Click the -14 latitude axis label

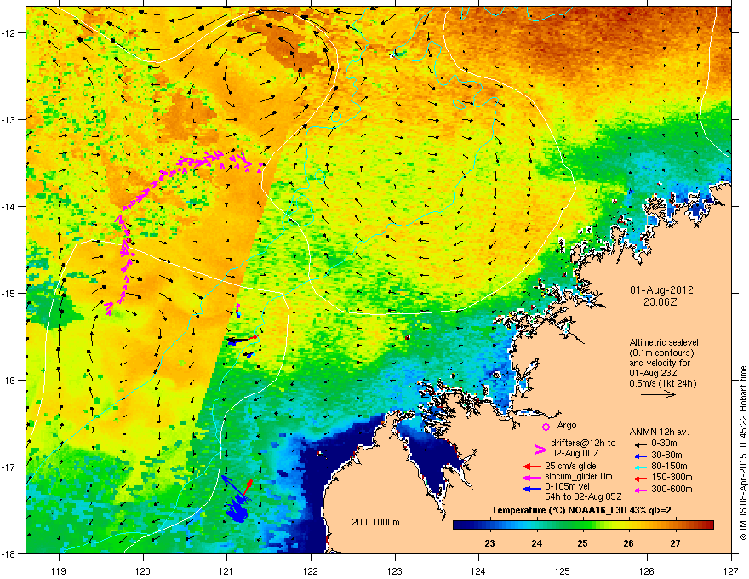[9, 206]
